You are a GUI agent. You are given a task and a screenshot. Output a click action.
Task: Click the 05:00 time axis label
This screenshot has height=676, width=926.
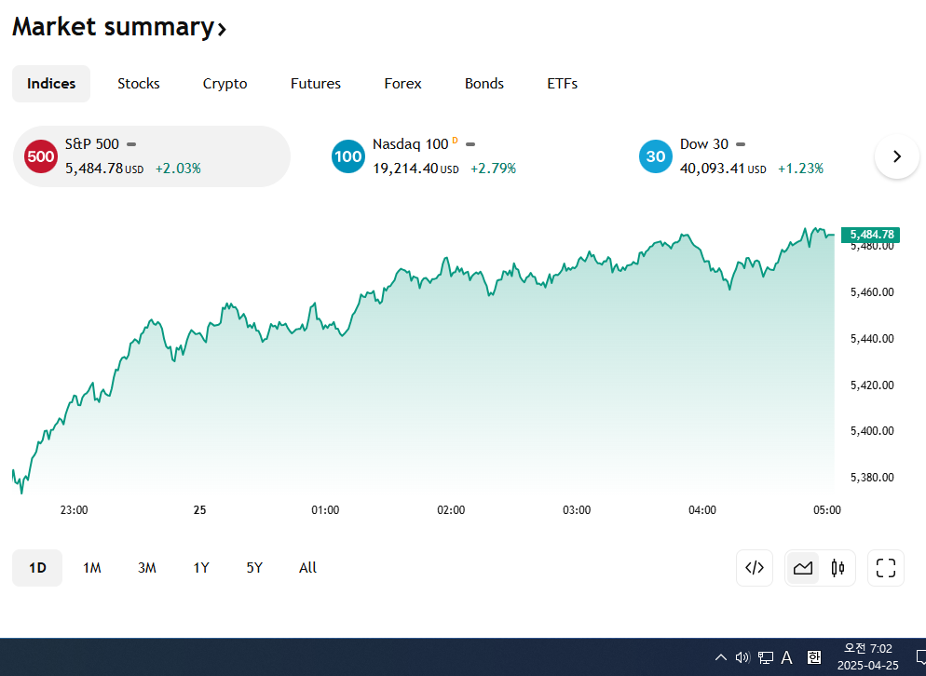click(827, 510)
